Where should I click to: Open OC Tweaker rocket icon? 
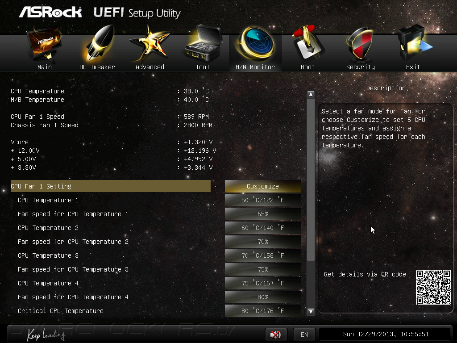coord(99,44)
